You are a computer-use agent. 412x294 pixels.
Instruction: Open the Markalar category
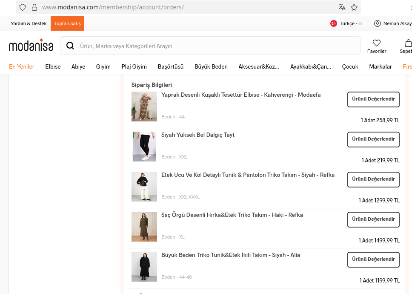tap(381, 66)
